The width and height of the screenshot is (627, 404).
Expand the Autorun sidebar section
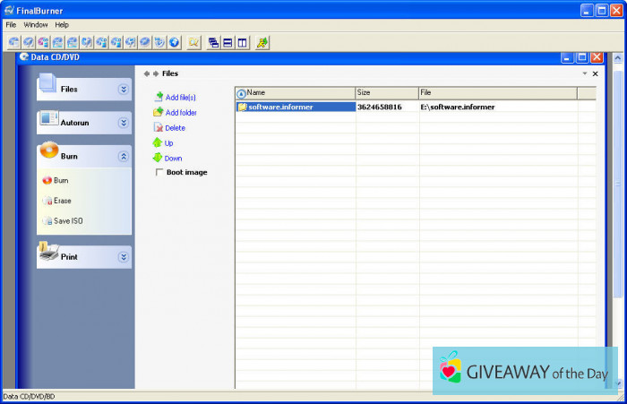124,123
